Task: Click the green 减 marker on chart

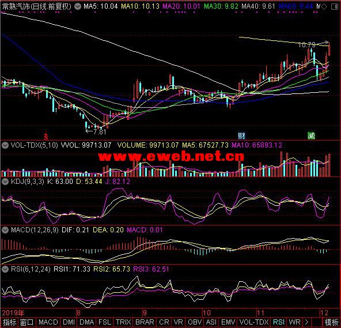Action: click(311, 136)
